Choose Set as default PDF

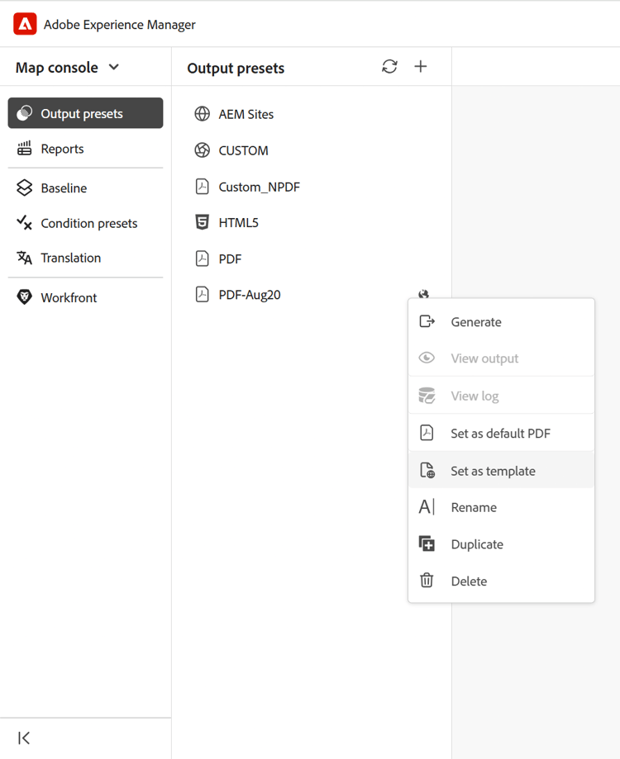tap(501, 434)
